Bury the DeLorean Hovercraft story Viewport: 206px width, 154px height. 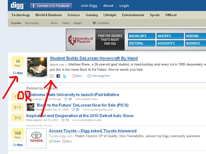[x=77, y=76]
